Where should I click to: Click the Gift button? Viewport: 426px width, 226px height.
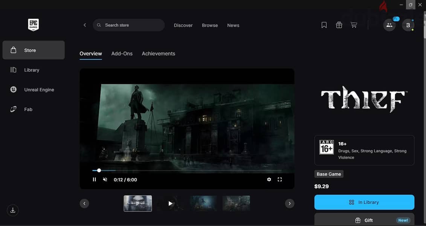point(364,220)
